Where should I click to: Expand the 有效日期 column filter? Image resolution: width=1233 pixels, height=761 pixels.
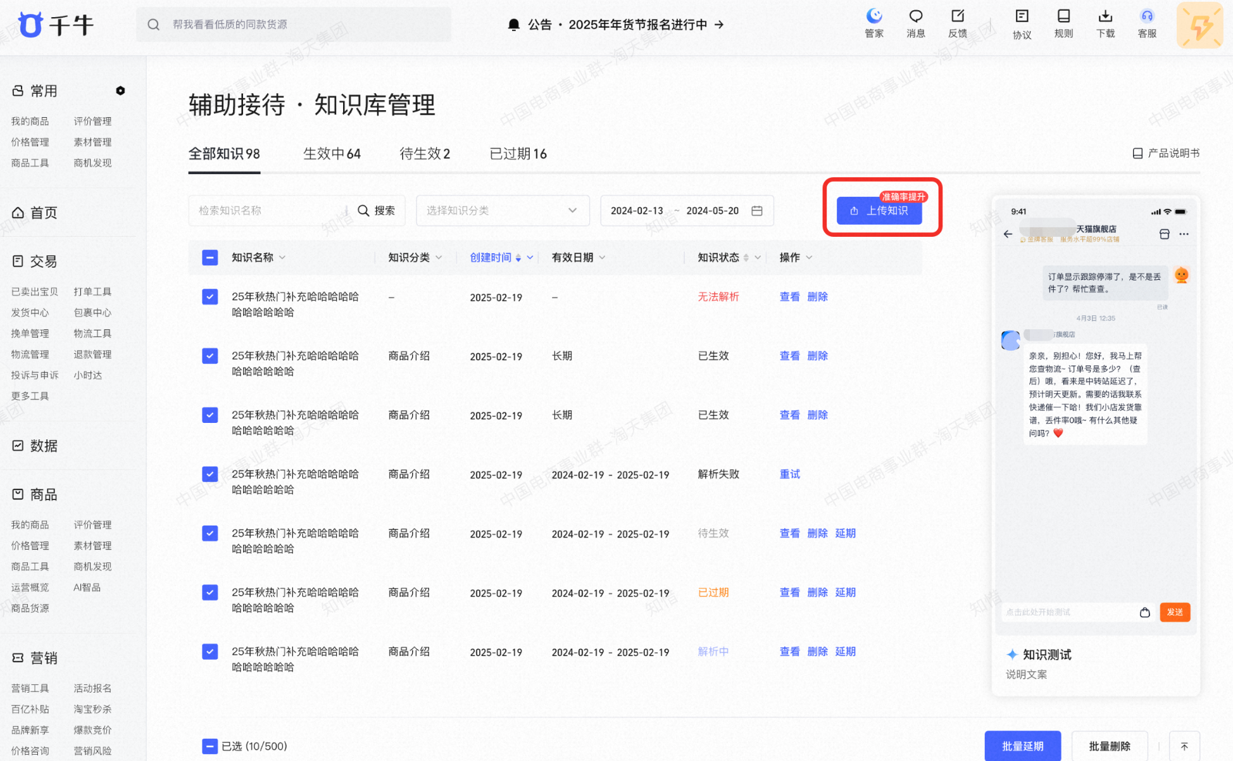coord(602,258)
